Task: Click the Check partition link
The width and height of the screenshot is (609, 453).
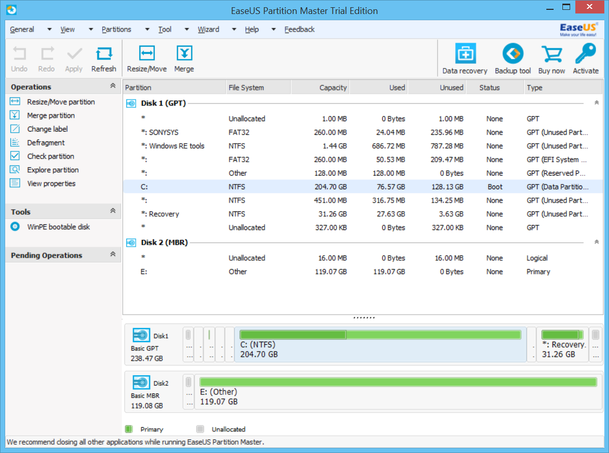Action: tap(51, 157)
